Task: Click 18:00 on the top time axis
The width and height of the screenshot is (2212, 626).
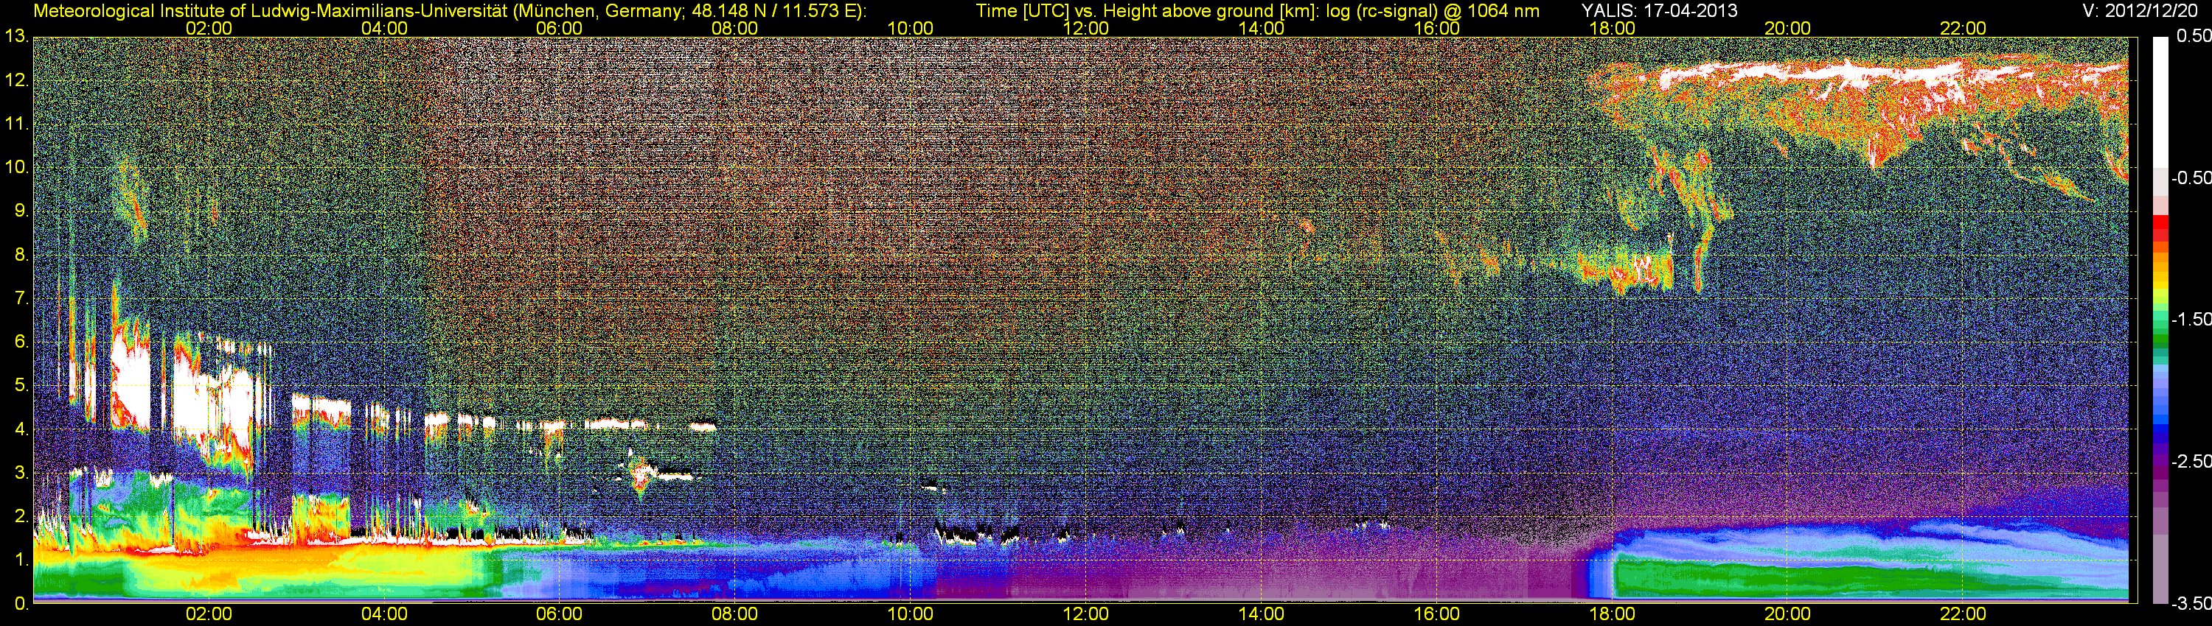Action: (x=1612, y=28)
